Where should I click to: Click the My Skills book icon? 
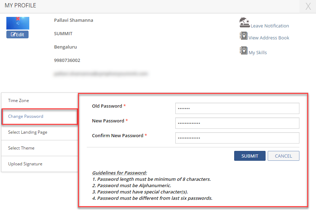243,51
